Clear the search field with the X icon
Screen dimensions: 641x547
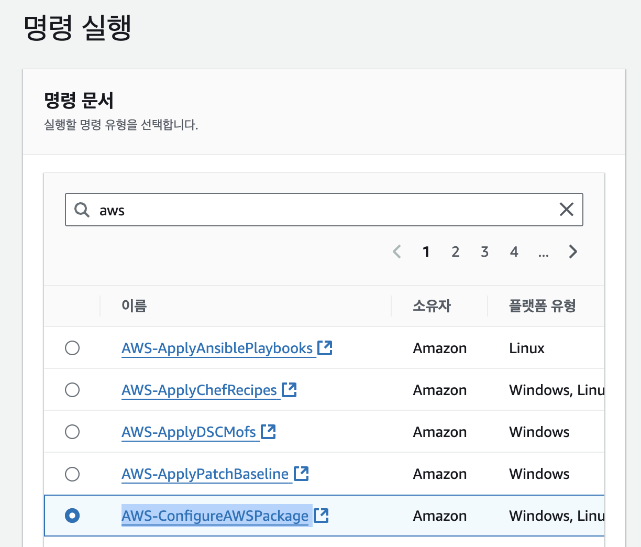(x=567, y=210)
